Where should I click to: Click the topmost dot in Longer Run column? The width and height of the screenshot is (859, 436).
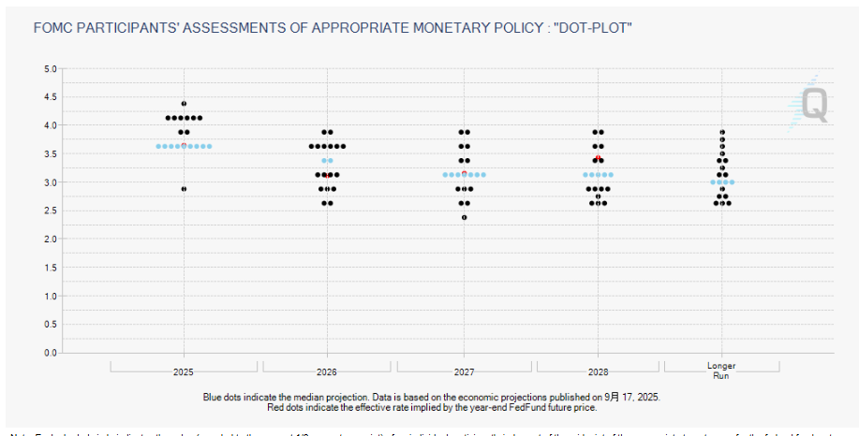[x=721, y=132]
